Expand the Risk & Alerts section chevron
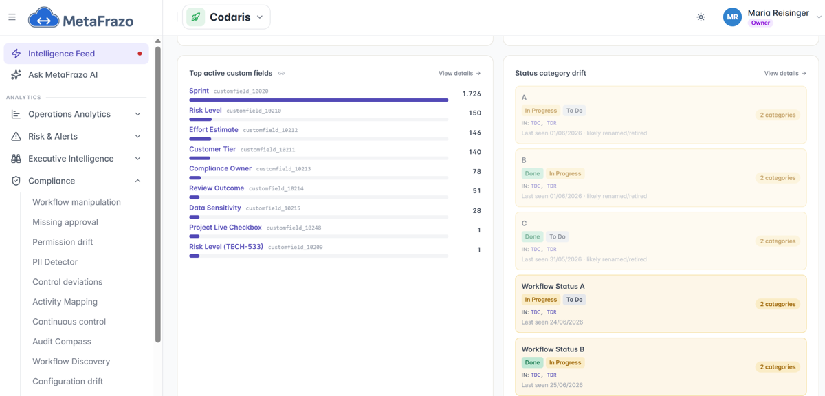The height and width of the screenshot is (396, 825). click(x=137, y=136)
